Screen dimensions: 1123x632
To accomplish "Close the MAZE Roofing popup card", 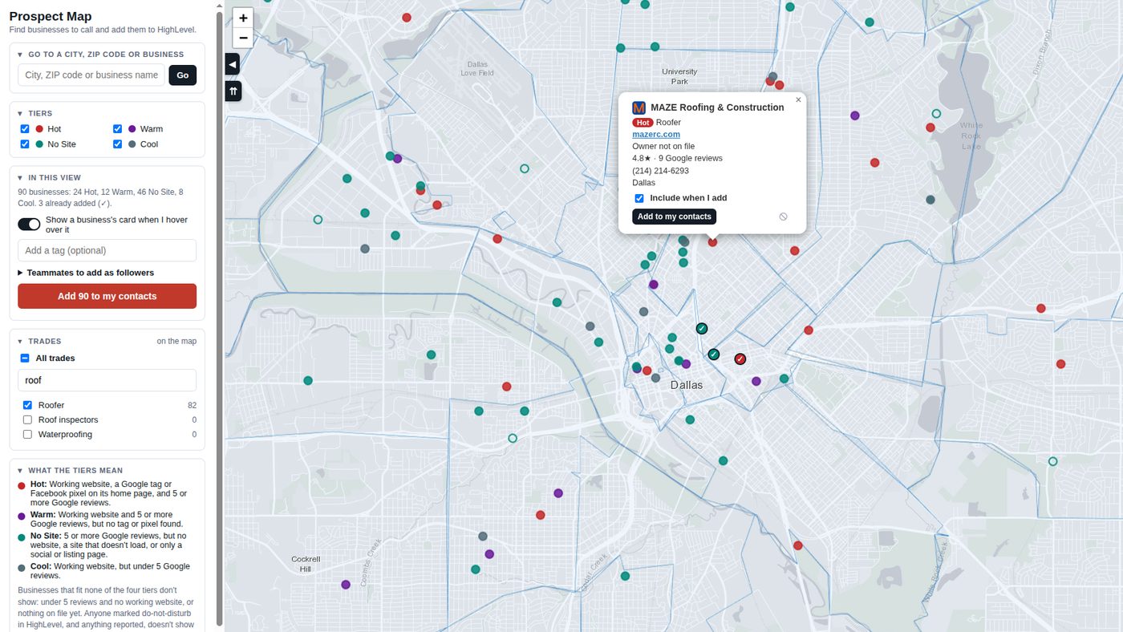I will (x=798, y=100).
